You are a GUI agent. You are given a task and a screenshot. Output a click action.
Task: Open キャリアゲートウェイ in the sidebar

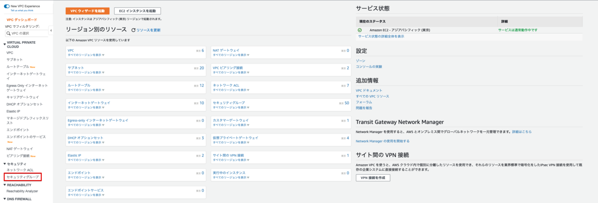click(22, 97)
